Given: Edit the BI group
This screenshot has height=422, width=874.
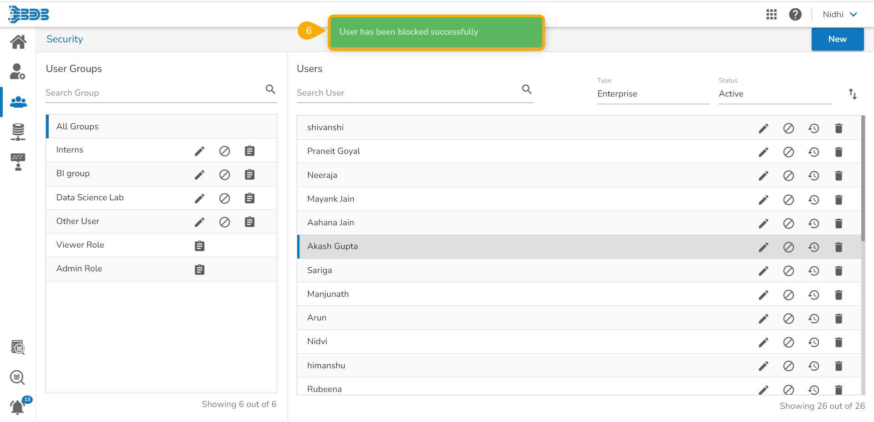Looking at the screenshot, I should click(x=199, y=175).
